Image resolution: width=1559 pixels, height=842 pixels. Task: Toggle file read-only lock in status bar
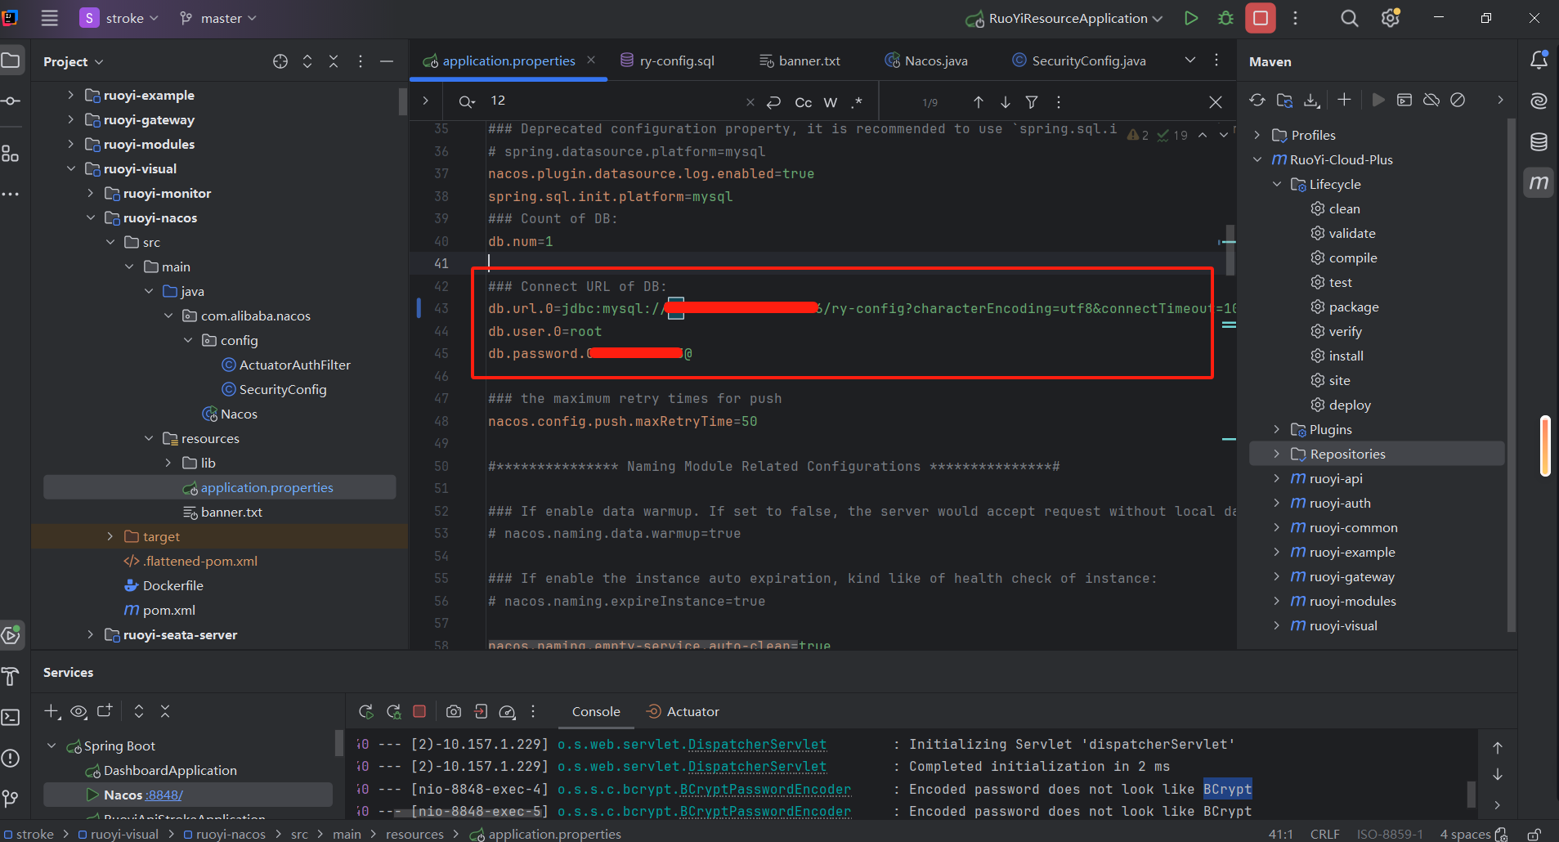click(1534, 834)
